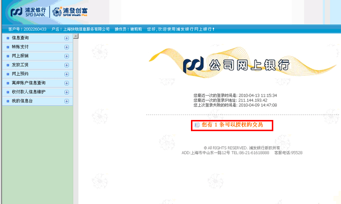Expand the 离岸账户信息查询 plus icon
Viewport: 341px width, 204px height.
tap(67, 83)
